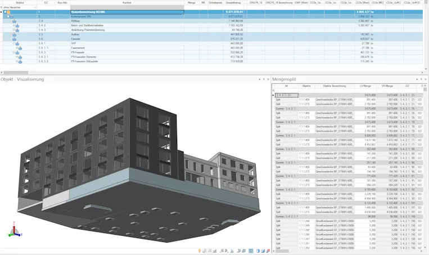Viewport: 429px width, 255px height.
Task: Click the LV-Menge column header in Mengensplit
Action: pos(365,86)
